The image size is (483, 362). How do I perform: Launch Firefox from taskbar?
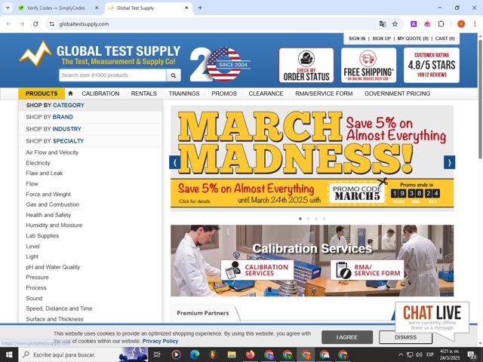click(250, 354)
